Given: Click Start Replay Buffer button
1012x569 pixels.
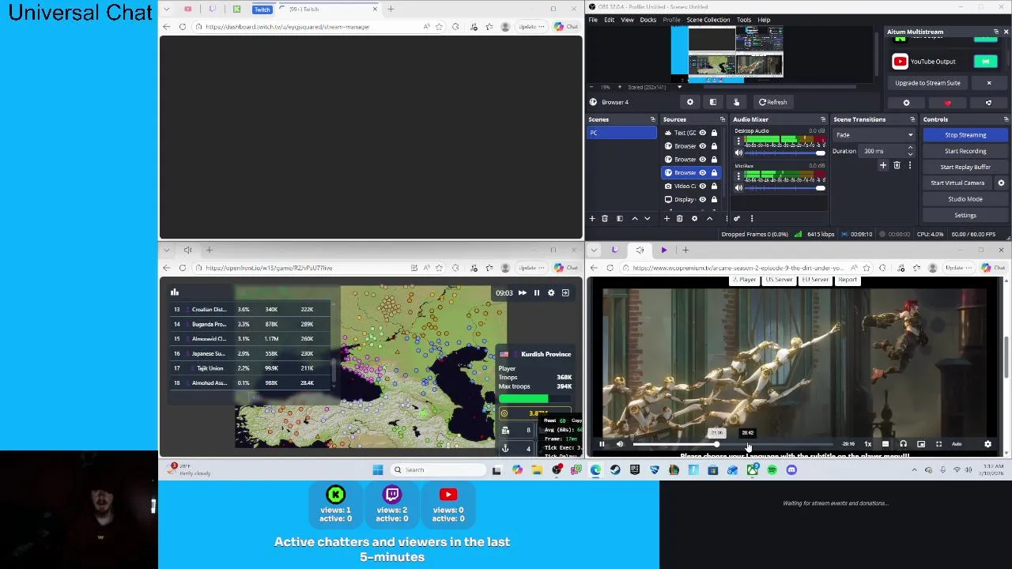Looking at the screenshot, I should [965, 167].
